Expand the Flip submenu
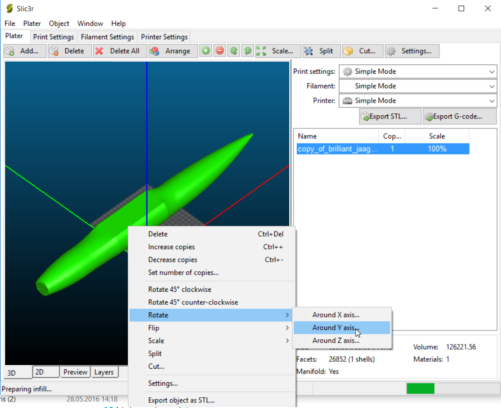Image resolution: width=501 pixels, height=408 pixels. click(212, 328)
